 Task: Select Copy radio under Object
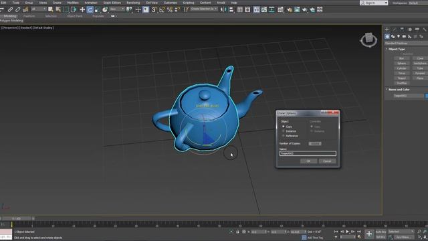(x=284, y=127)
